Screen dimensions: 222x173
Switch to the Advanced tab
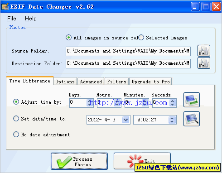coord(91,82)
